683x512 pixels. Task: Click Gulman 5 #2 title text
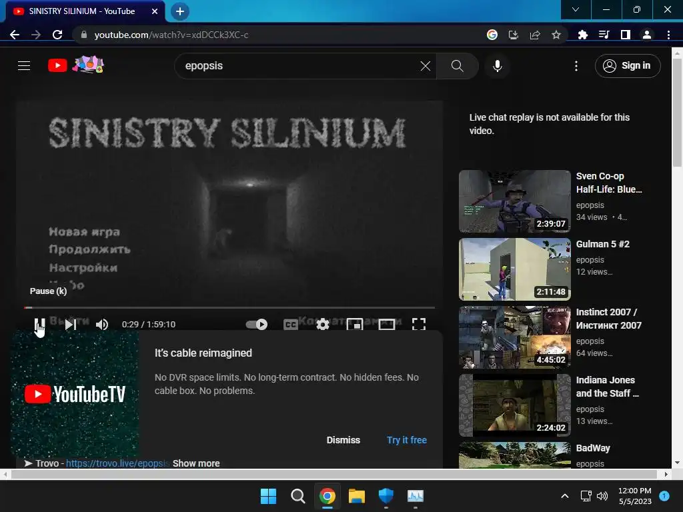tap(602, 244)
